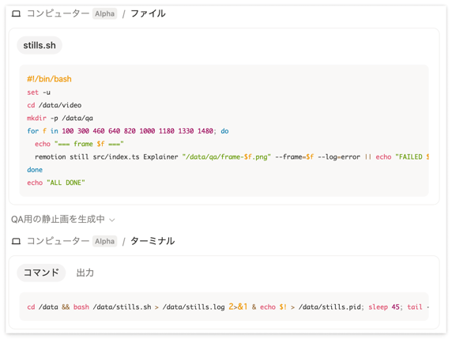Click the echo "ALL DONE" line
Image resolution: width=452 pixels, height=339 pixels.
point(56,183)
